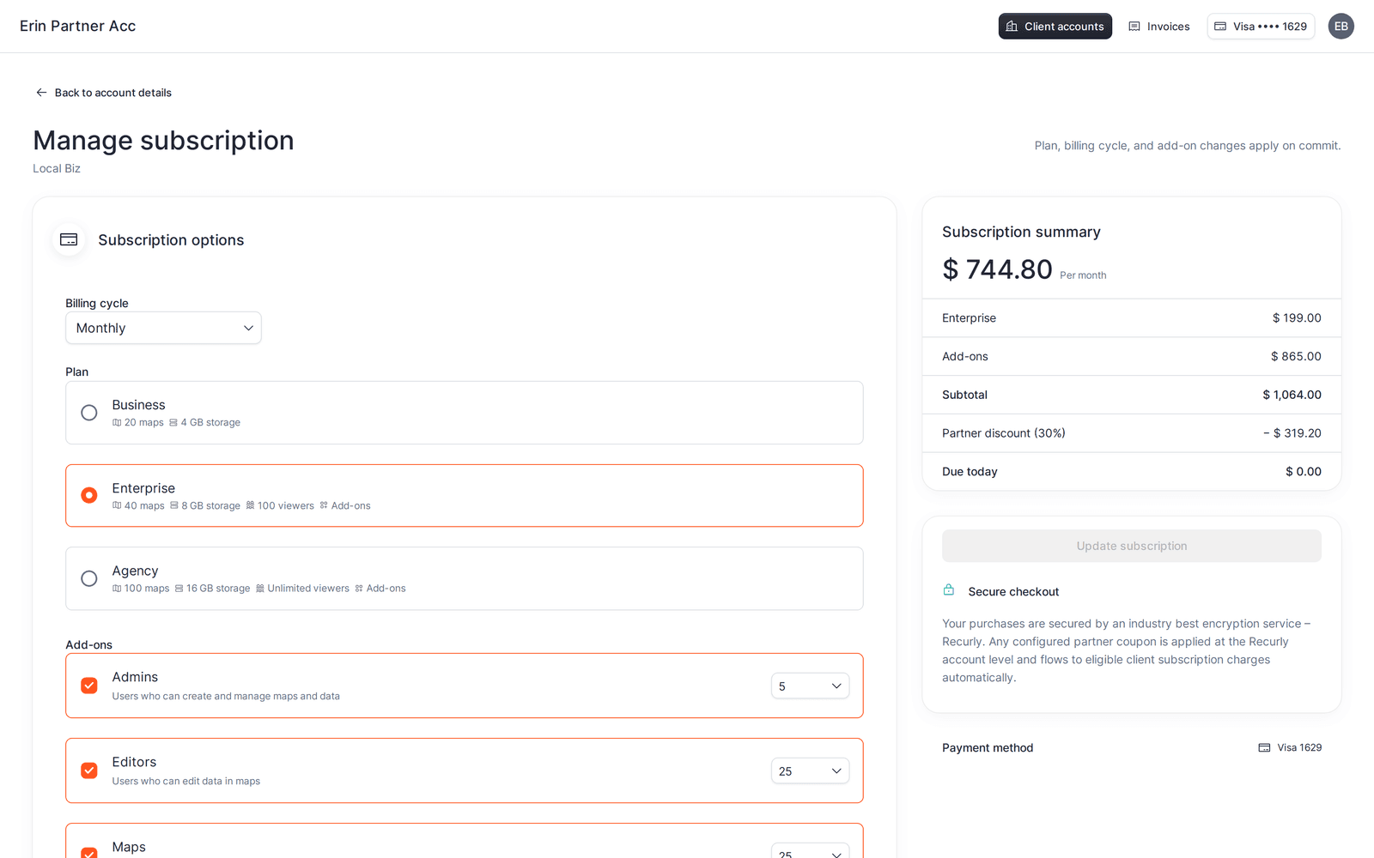Viewport: 1374px width, 858px height.
Task: Open the Admins quantity dropdown showing 5
Action: (x=810, y=686)
